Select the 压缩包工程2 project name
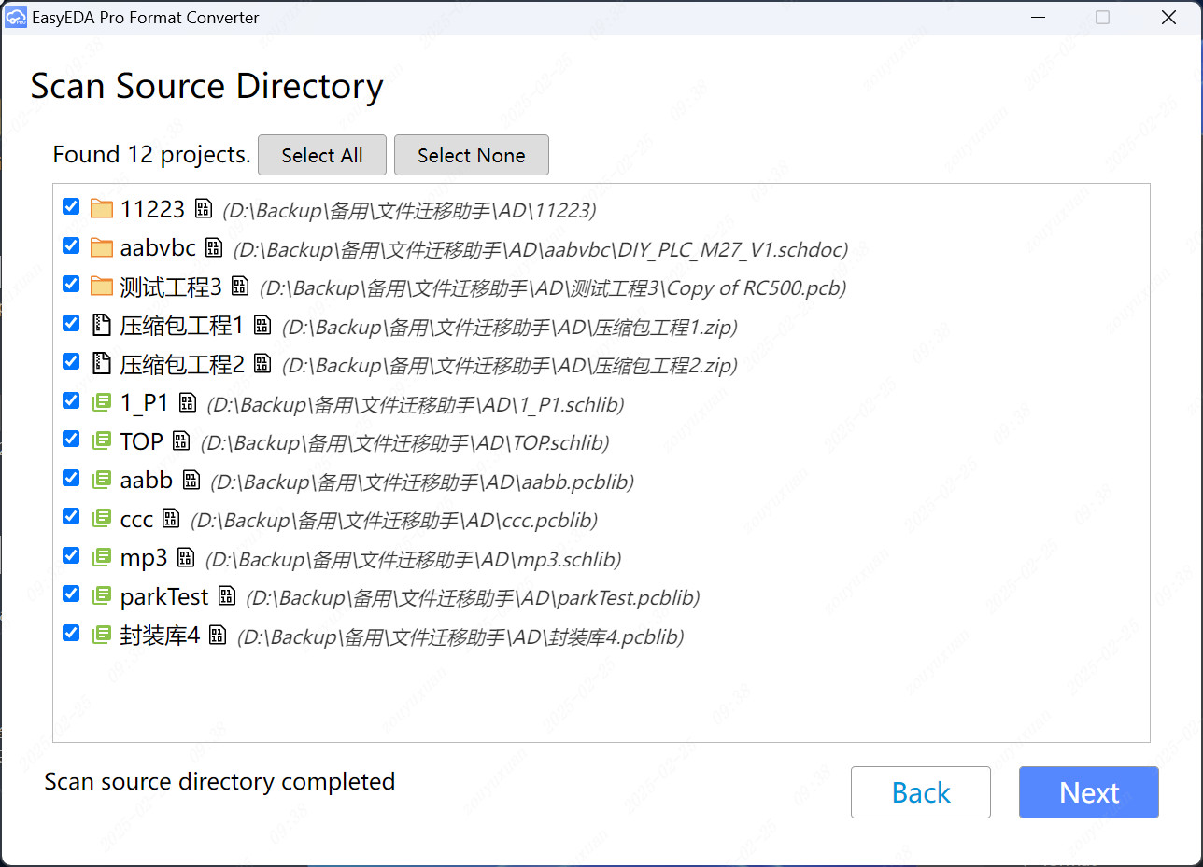The height and width of the screenshot is (867, 1203). pyautogui.click(x=183, y=365)
